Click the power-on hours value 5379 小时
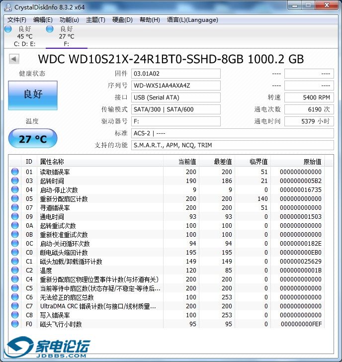The image size is (342, 362). (x=309, y=121)
